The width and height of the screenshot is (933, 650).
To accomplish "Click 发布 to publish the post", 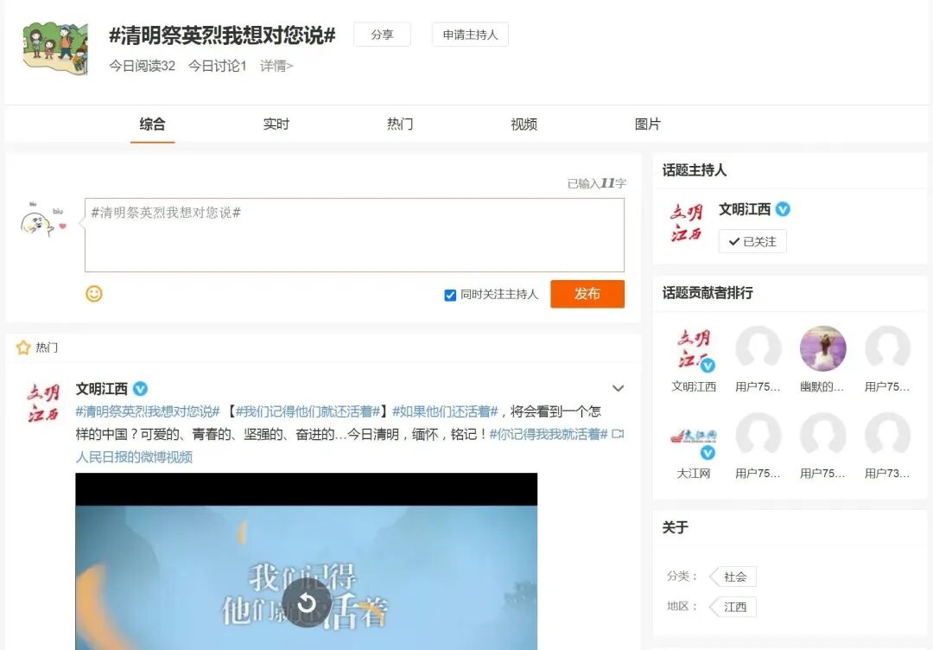I will coord(587,294).
